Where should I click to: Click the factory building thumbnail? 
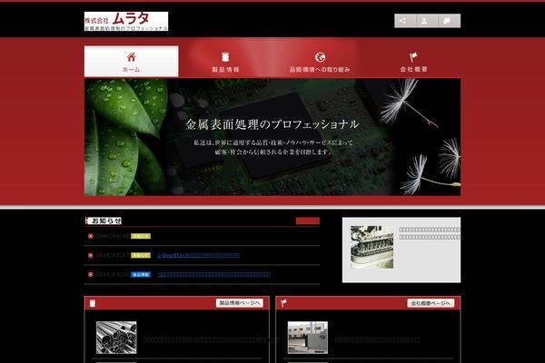click(308, 338)
